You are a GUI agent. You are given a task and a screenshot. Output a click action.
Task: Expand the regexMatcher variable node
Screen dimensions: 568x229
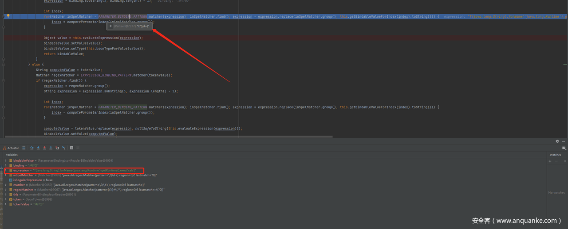(x=6, y=190)
